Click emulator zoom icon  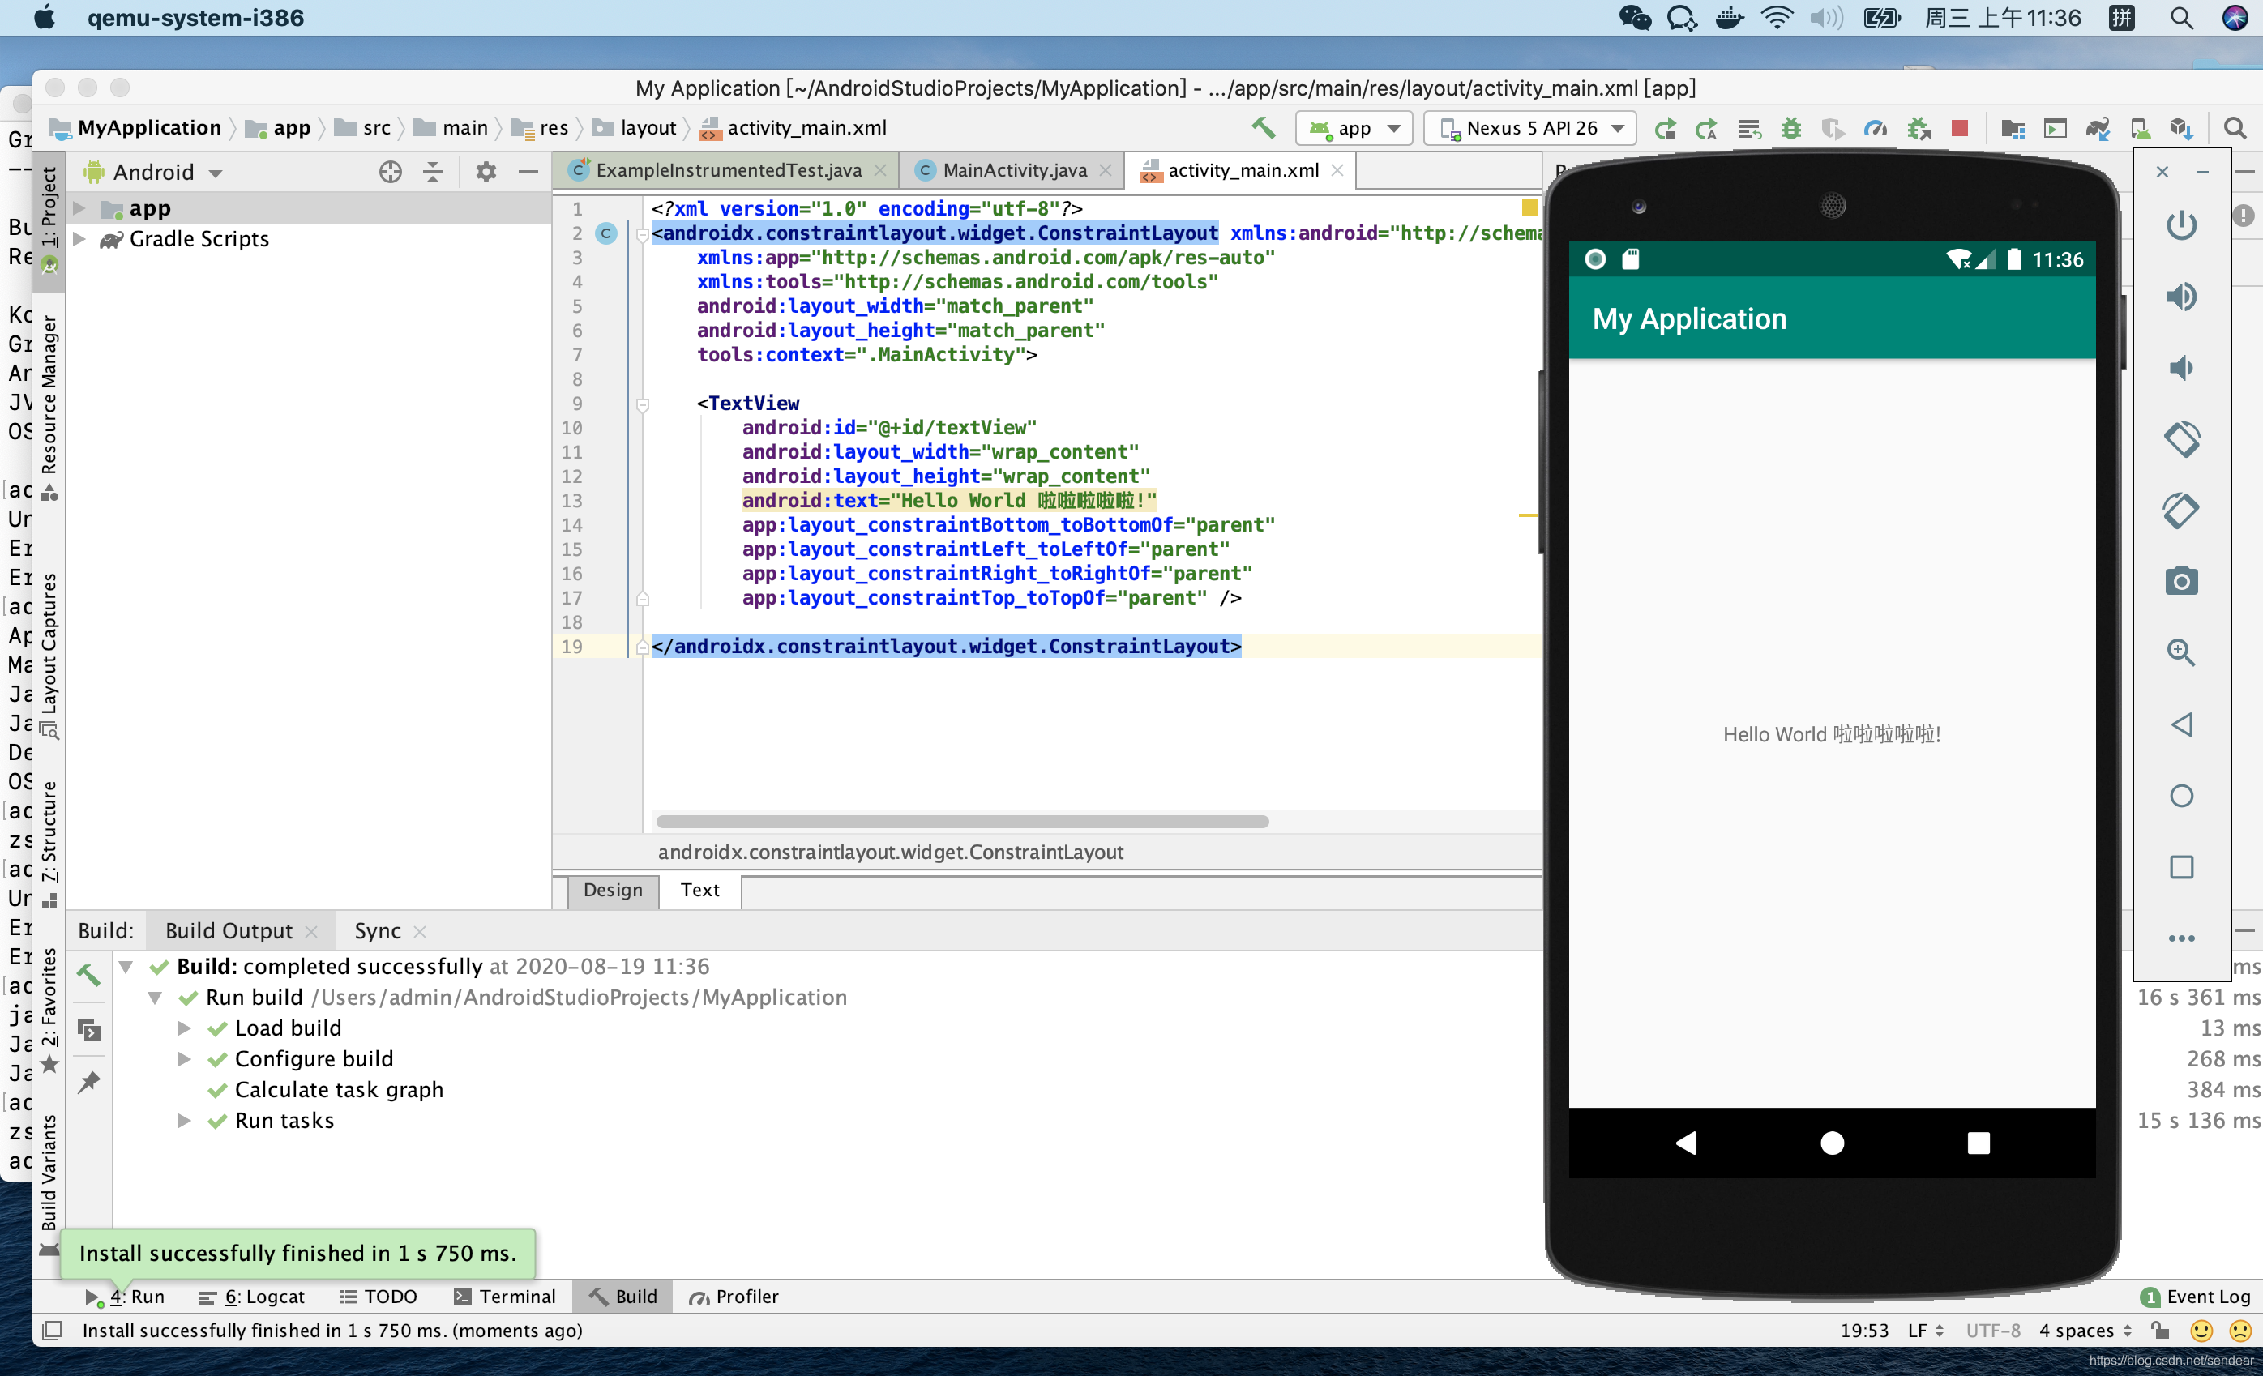[x=2181, y=652]
